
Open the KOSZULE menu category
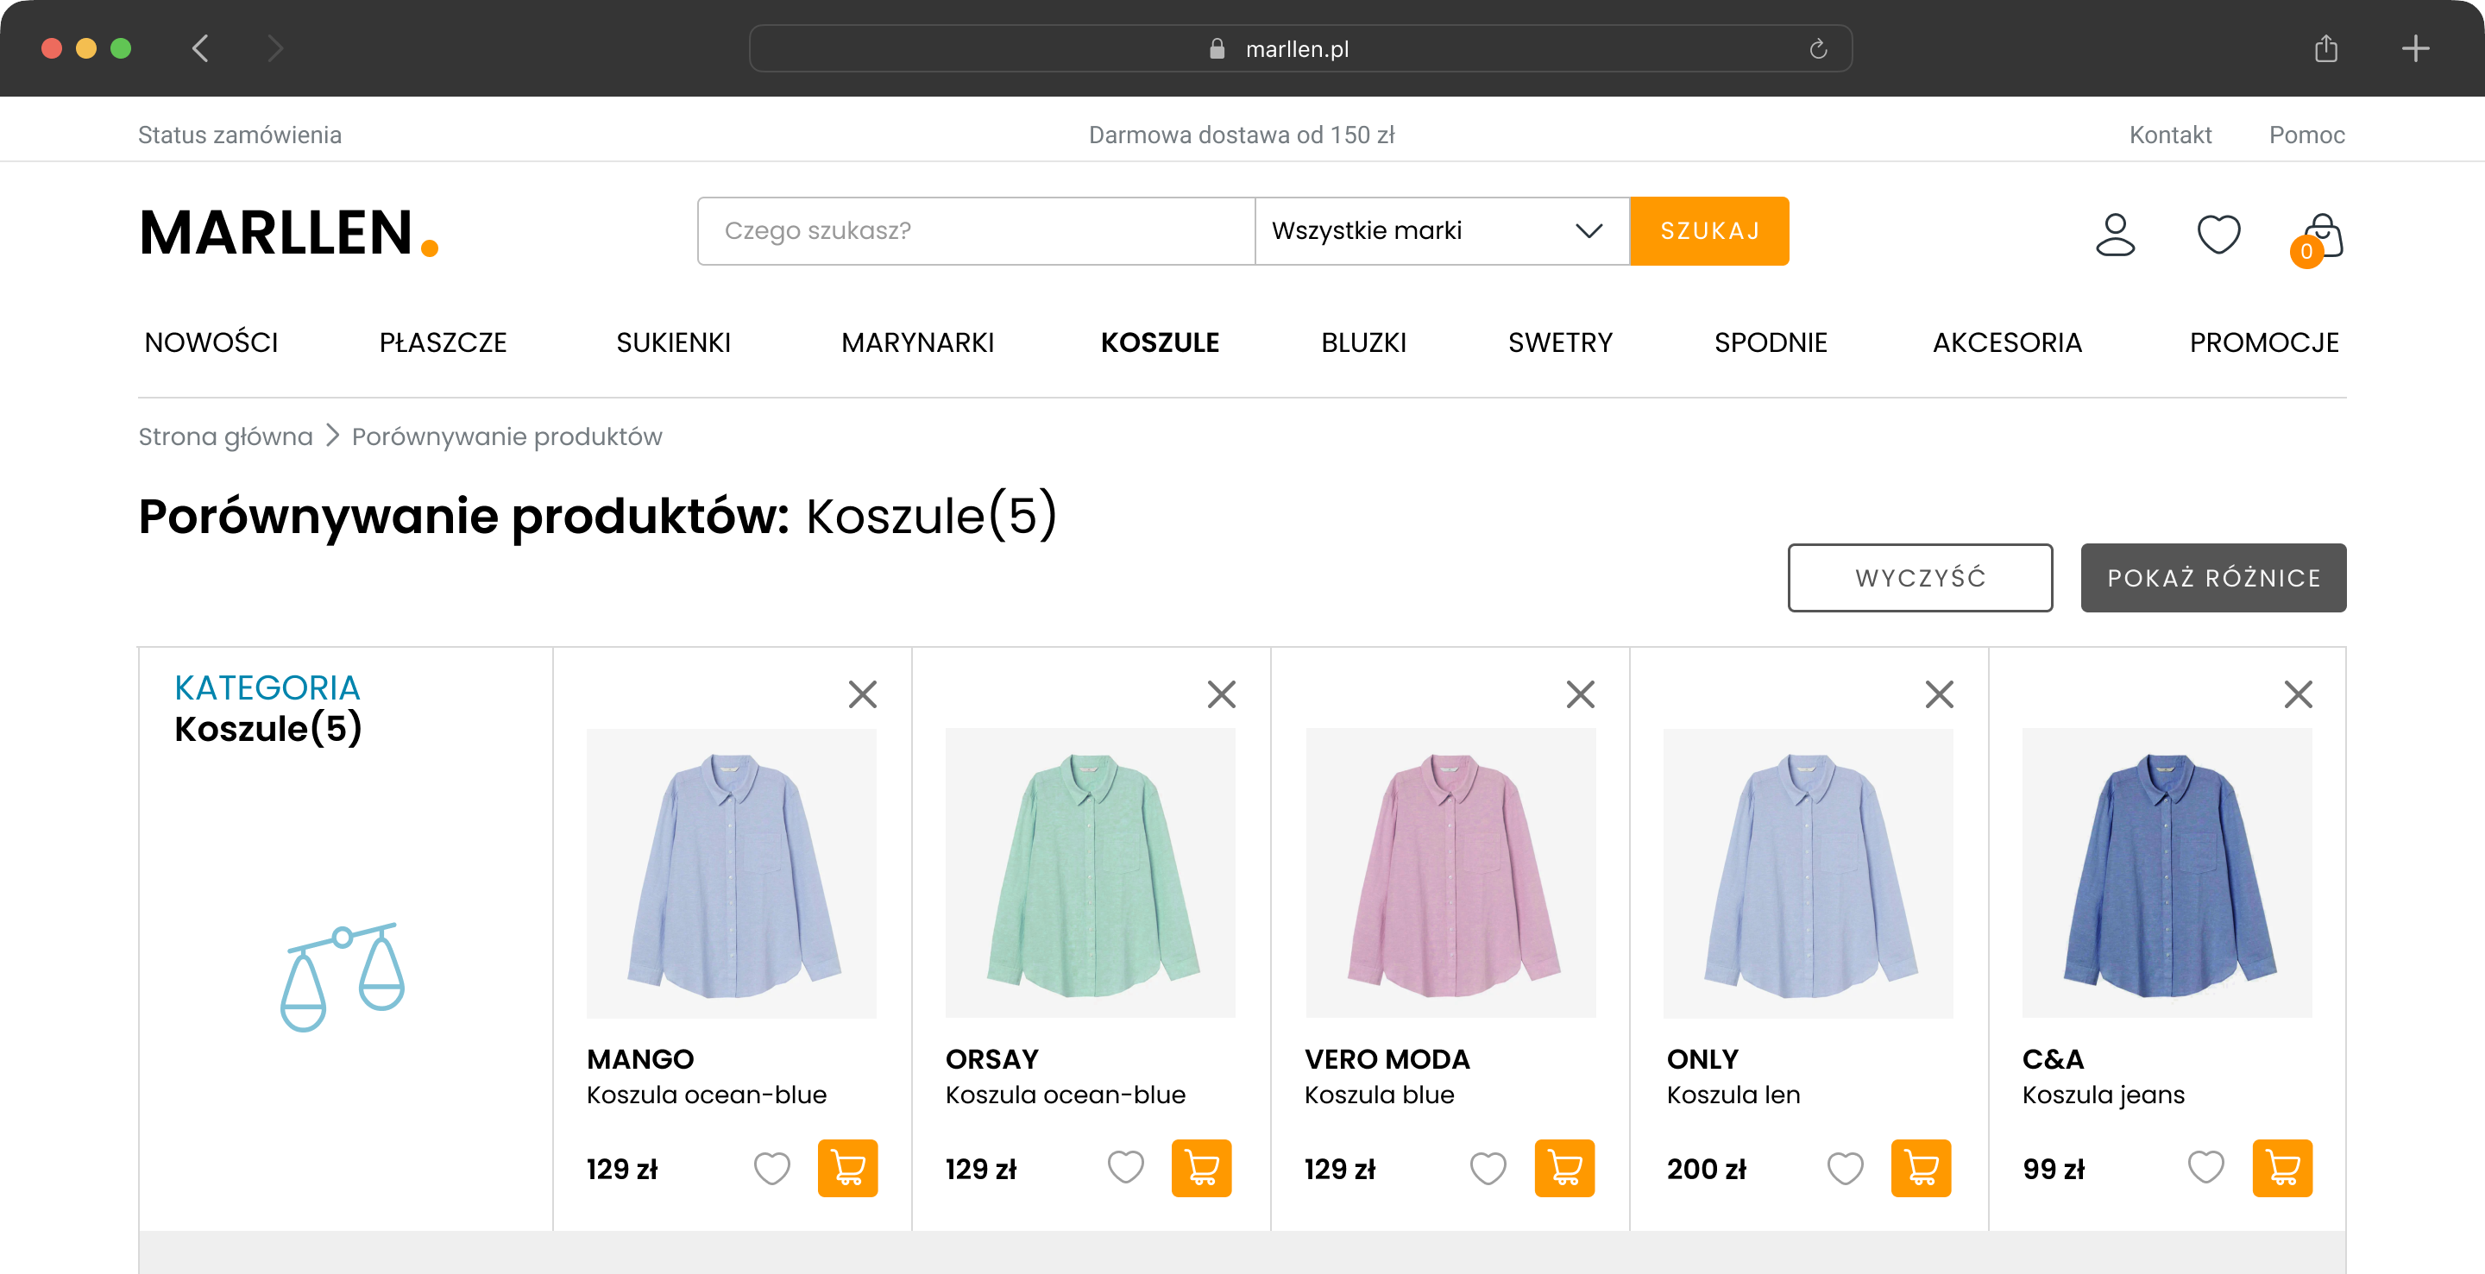[x=1160, y=342]
